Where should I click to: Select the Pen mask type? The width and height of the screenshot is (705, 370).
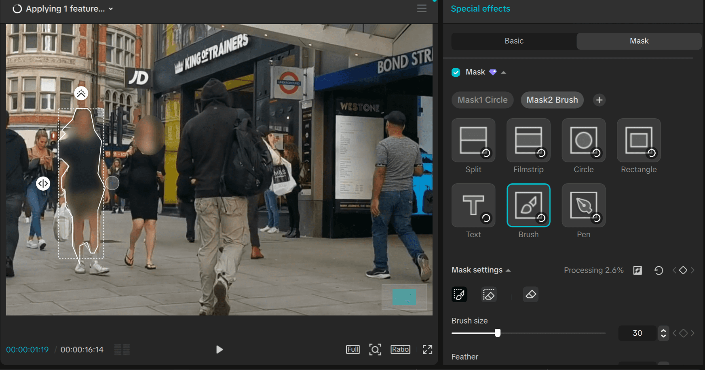tap(584, 206)
